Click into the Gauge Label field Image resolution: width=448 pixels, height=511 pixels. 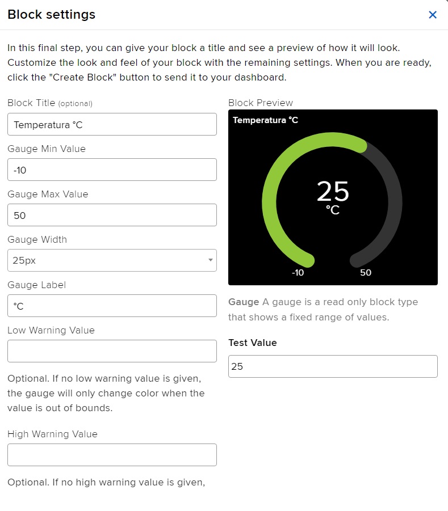tap(112, 306)
